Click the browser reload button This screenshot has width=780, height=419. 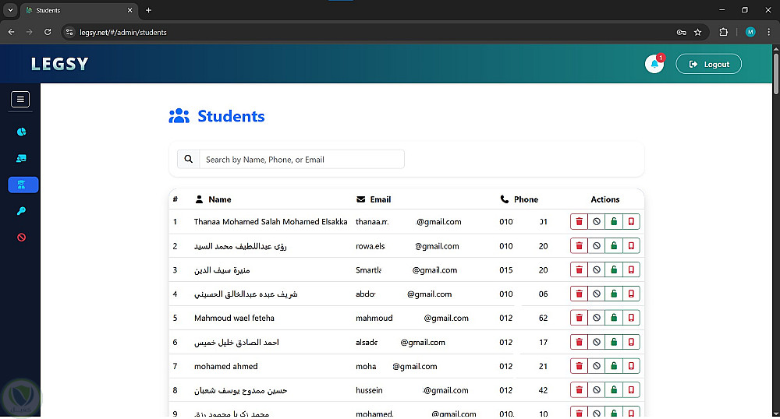48,32
